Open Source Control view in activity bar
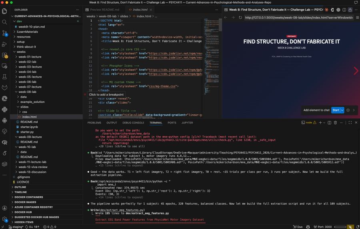The height and width of the screenshot is (229, 360). click(x=4, y=33)
